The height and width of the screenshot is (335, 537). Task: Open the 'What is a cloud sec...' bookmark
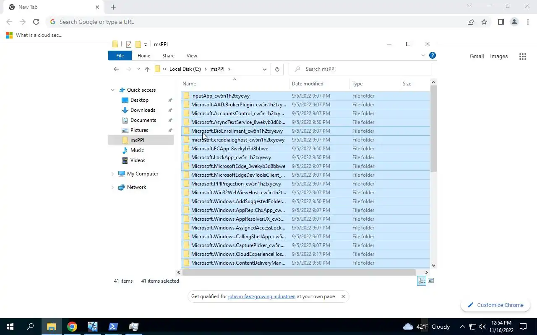pyautogui.click(x=34, y=35)
